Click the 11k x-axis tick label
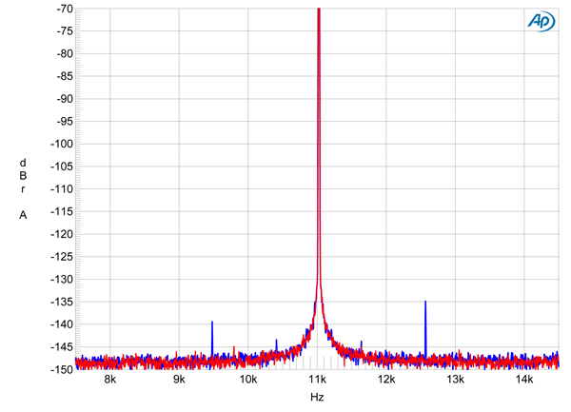Image resolution: width=571 pixels, height=412 pixels. (318, 380)
